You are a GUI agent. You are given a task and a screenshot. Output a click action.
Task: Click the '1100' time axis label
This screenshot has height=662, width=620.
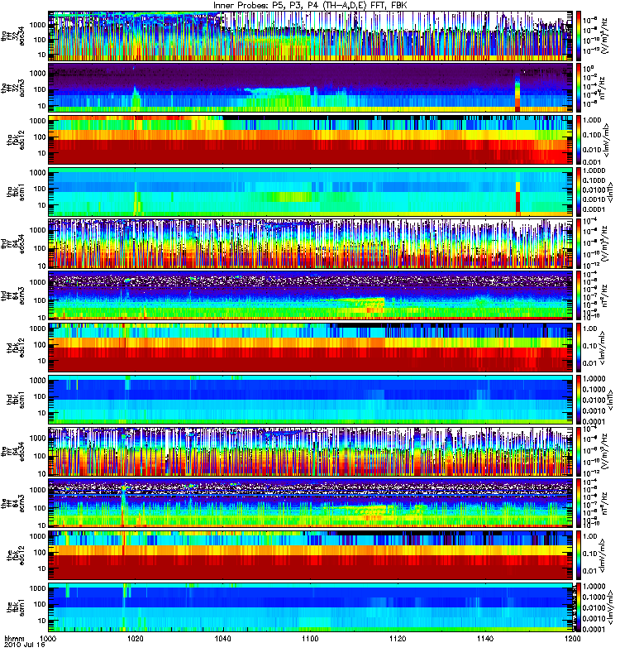[310, 639]
